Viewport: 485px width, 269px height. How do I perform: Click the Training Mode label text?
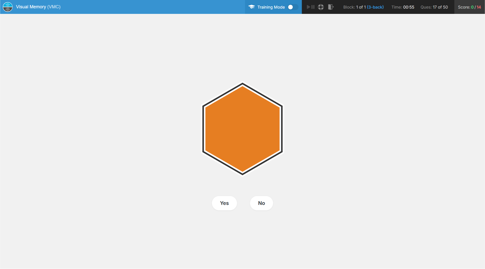(x=271, y=7)
